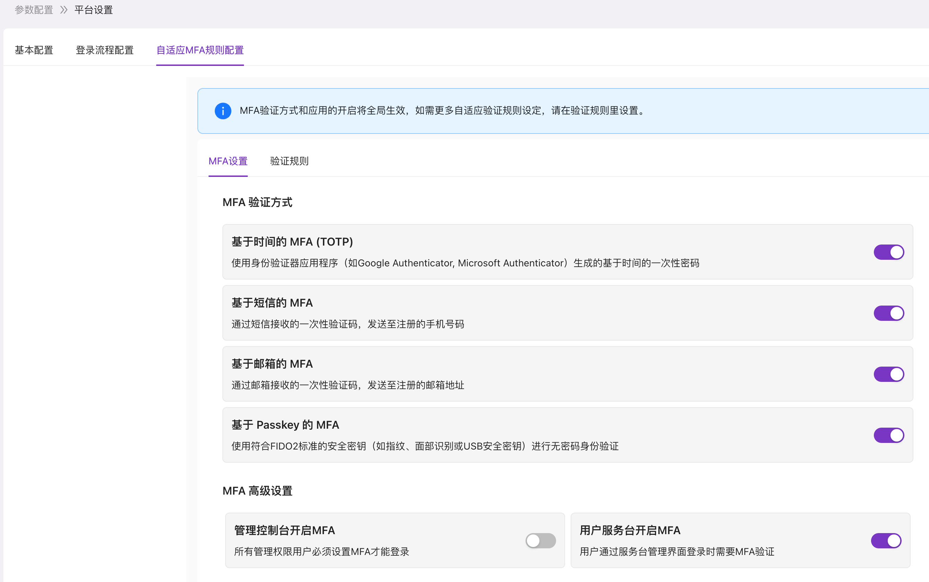Click the 基于短信的 MFA heading
This screenshot has width=929, height=582.
pos(272,303)
